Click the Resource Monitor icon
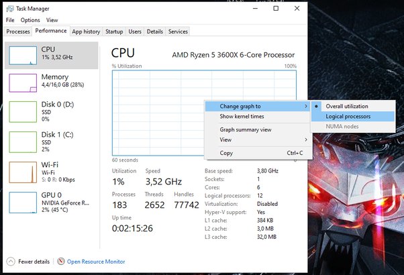 [x=61, y=262]
